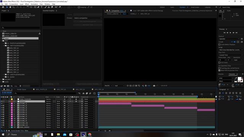Image resolution: width=244 pixels, height=137 pixels.
Task: Uncheck Move time to preview time
Action: coord(220,70)
